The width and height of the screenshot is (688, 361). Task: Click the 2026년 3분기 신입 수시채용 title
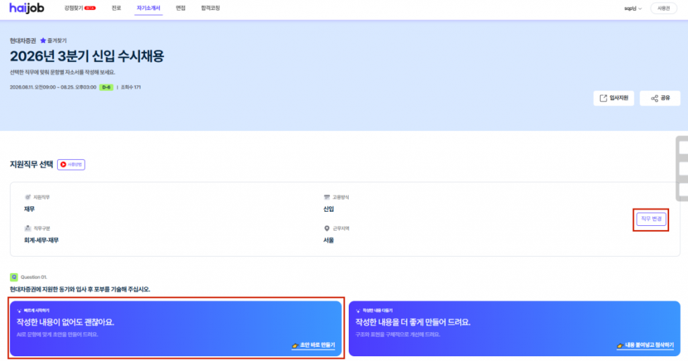[x=87, y=56]
